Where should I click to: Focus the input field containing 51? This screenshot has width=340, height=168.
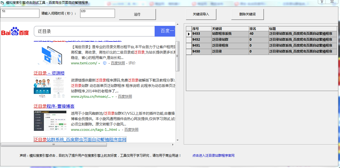tap(20, 13)
